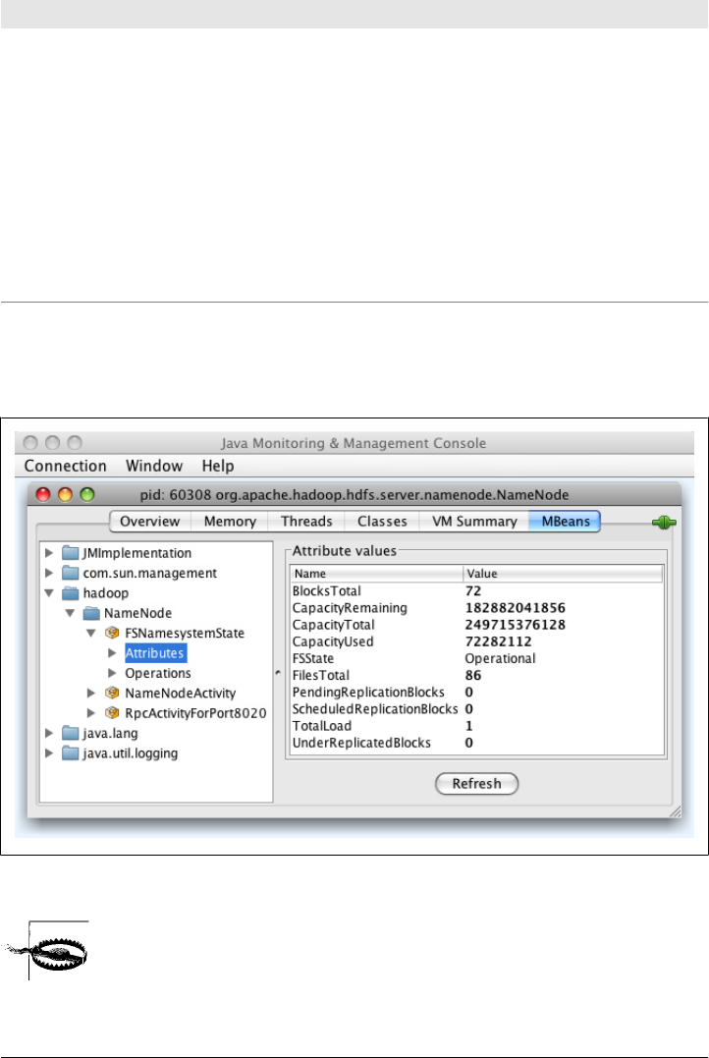Select RpcActivityForPort8020 in the tree
The image size is (709, 1058).
click(195, 713)
